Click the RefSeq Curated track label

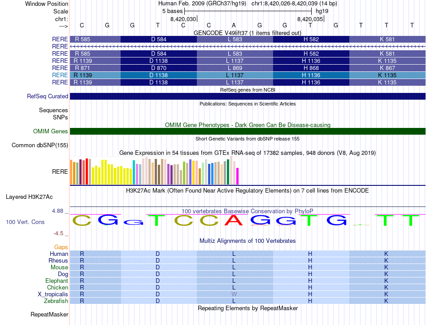[x=47, y=96]
